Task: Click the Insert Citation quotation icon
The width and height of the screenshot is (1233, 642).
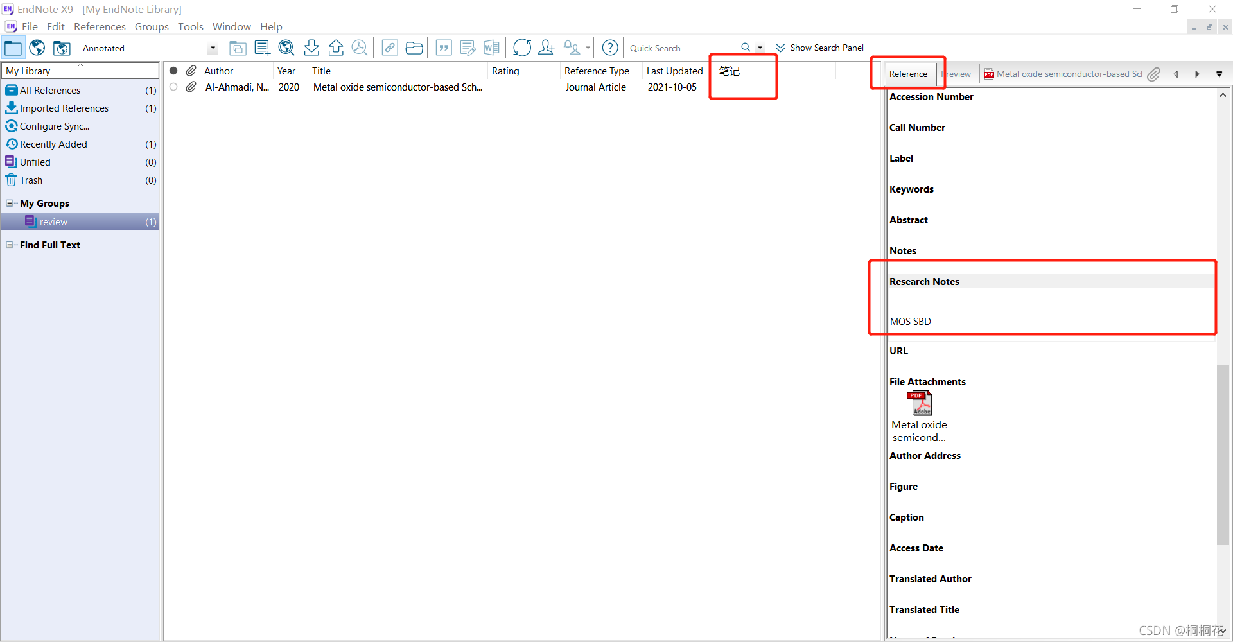Action: click(x=443, y=48)
